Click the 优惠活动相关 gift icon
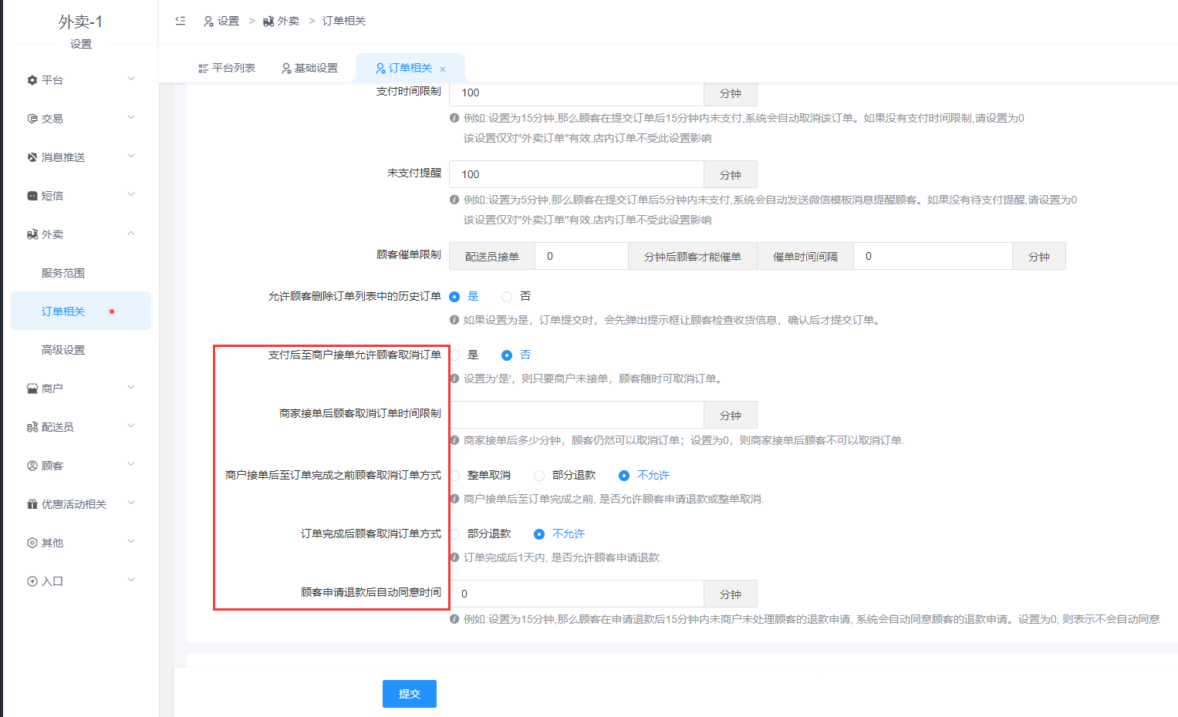This screenshot has height=717, width=1178. [x=32, y=504]
